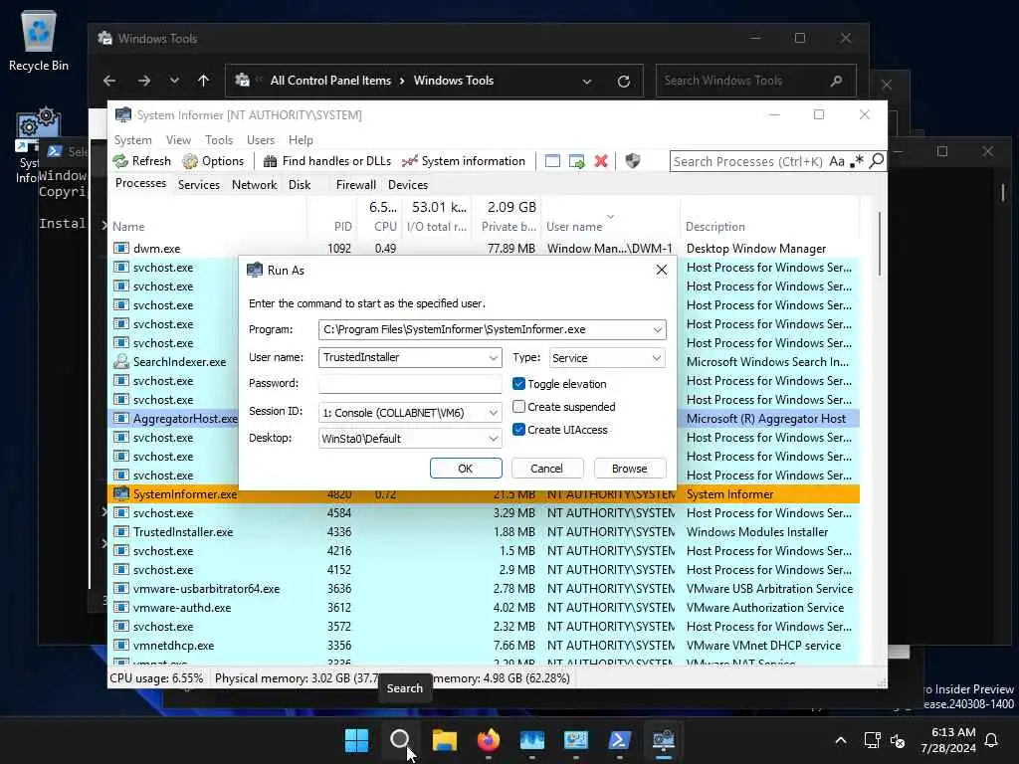Go up one level in Windows Tools
Image resolution: width=1019 pixels, height=764 pixels.
[203, 81]
